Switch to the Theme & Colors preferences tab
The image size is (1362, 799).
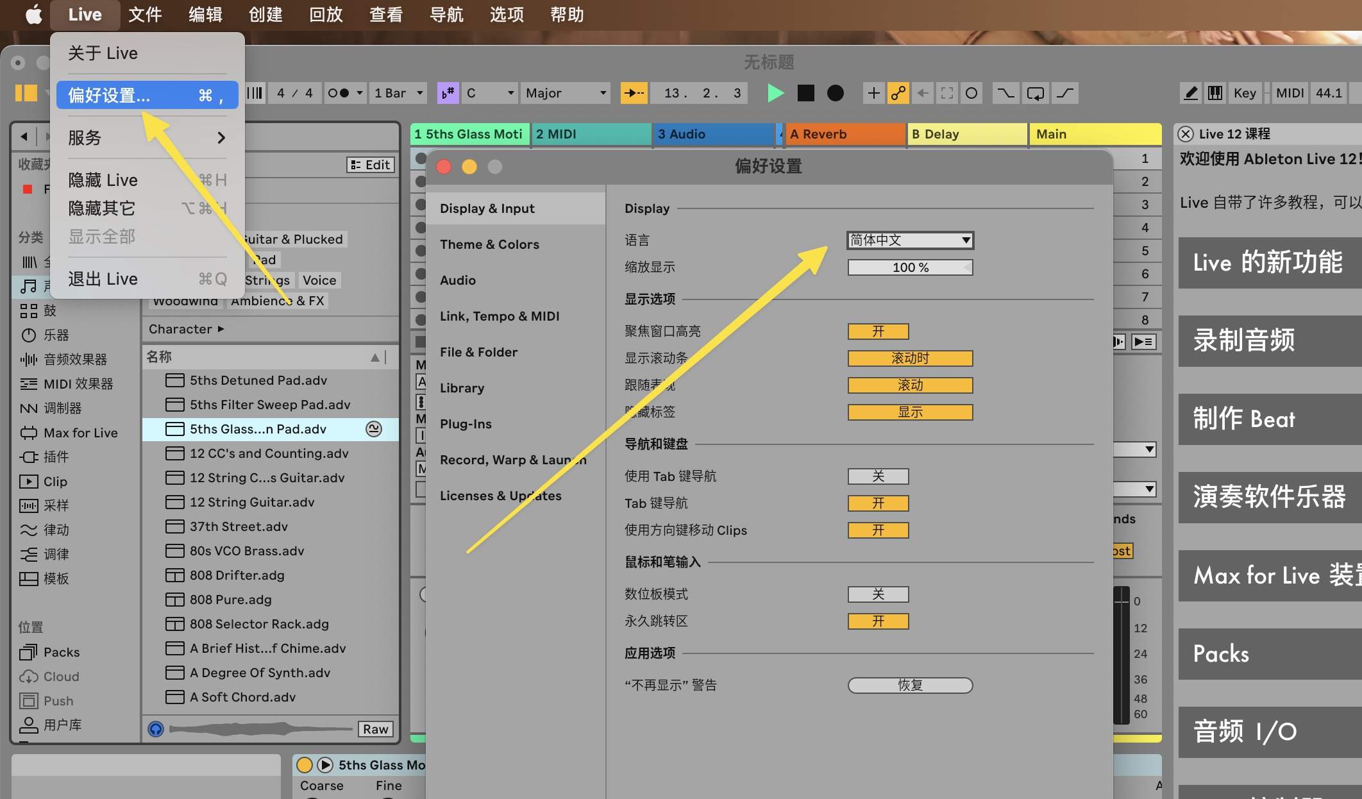click(x=489, y=244)
